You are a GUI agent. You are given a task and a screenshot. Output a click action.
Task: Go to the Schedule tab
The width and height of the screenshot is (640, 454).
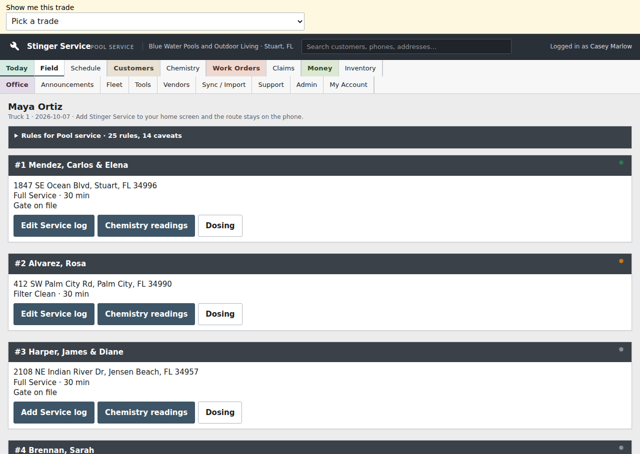coord(85,68)
